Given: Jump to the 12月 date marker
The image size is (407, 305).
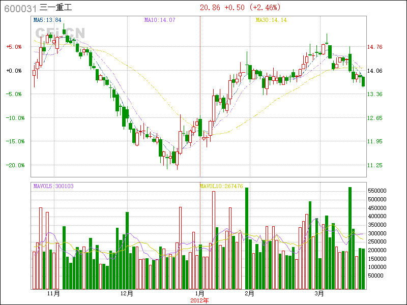Looking at the screenshot, I should (127, 293).
